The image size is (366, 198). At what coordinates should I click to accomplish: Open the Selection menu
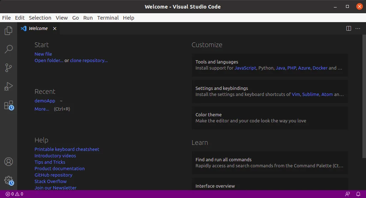pyautogui.click(x=40, y=18)
